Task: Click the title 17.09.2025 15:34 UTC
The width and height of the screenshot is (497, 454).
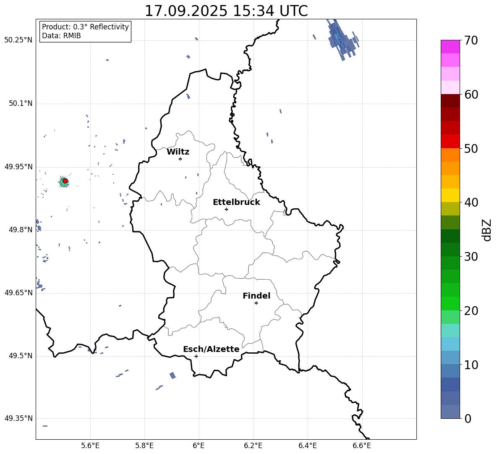Action: 226,11
